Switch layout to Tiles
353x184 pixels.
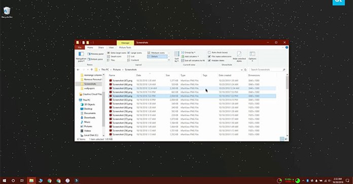[111, 60]
